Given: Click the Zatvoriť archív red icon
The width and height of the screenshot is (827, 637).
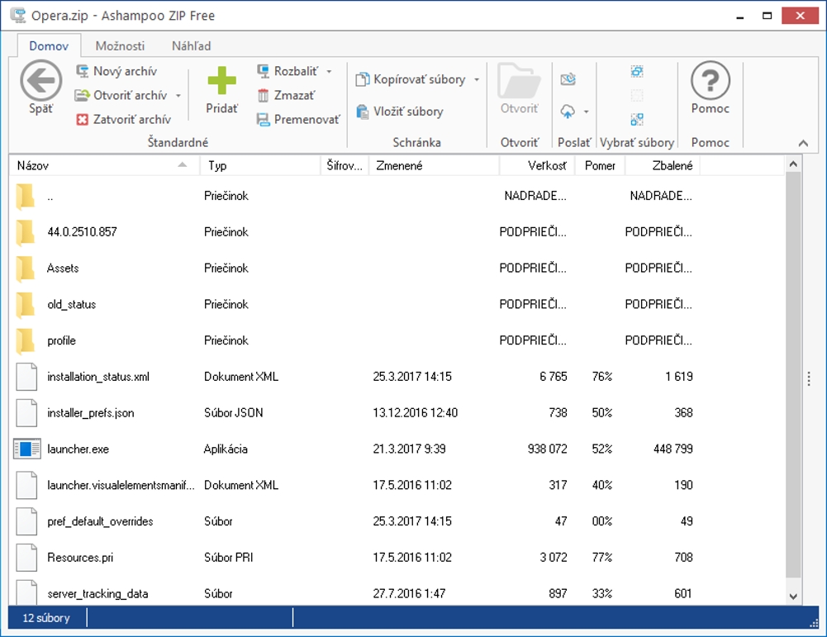Looking at the screenshot, I should coord(82,120).
